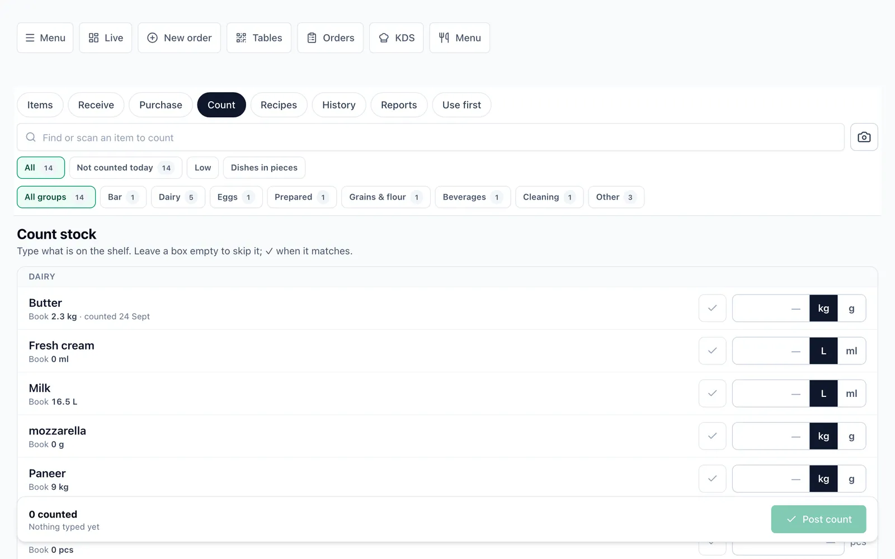The height and width of the screenshot is (559, 895).
Task: Switch Paneer unit to g
Action: tap(851, 479)
